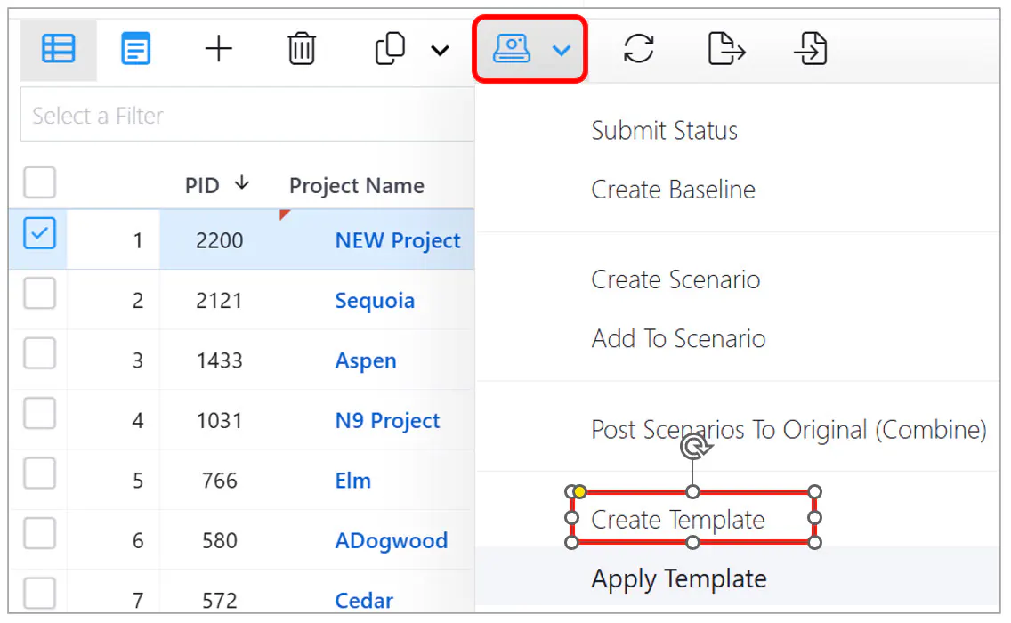Click the red comment marker on NEW Project cell

[284, 214]
